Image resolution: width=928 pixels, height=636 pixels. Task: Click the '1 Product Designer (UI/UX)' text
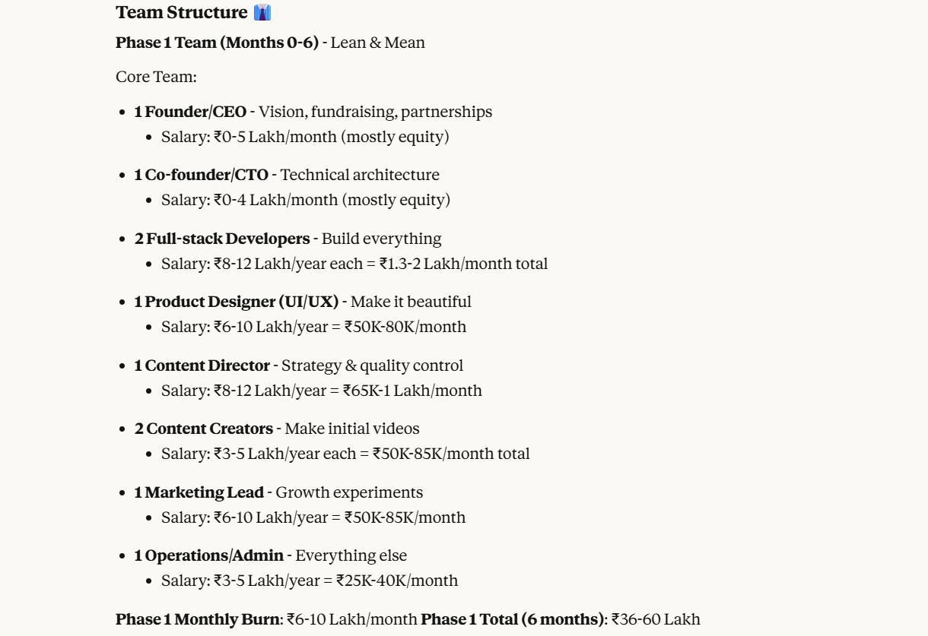237,302
